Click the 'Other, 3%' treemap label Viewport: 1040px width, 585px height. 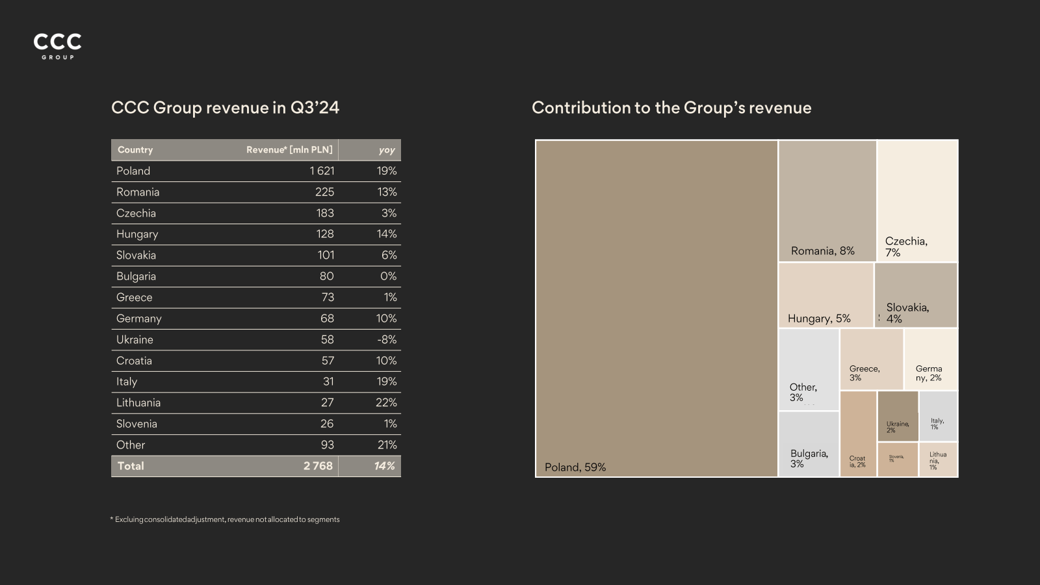point(803,392)
